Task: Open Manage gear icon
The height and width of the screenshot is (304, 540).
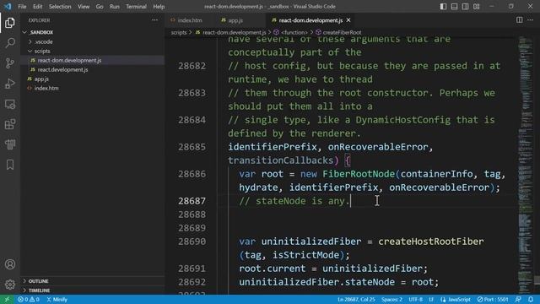Action: coord(10,285)
